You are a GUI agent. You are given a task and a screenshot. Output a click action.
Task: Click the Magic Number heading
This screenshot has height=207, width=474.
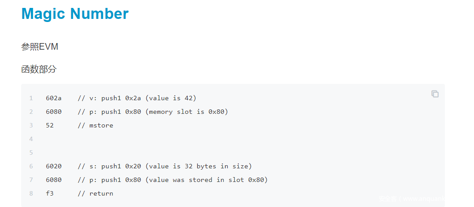[75, 14]
